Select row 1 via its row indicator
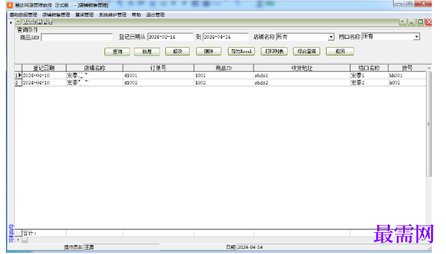The width and height of the screenshot is (446, 254). click(x=19, y=75)
